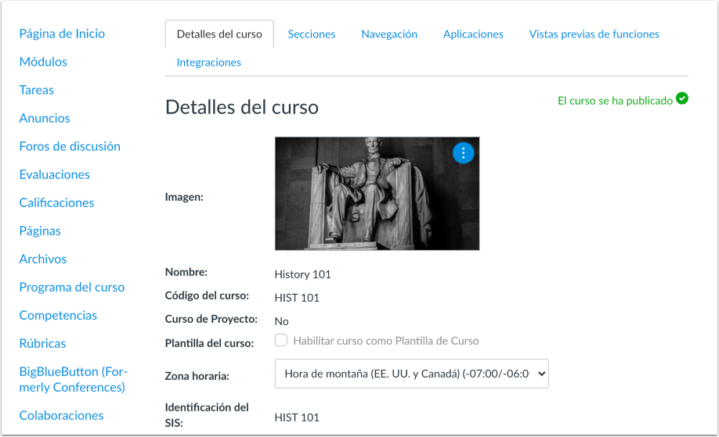The width and height of the screenshot is (719, 437).
Task: Enable course as Plantilla de Curso checkbox
Action: coord(281,340)
